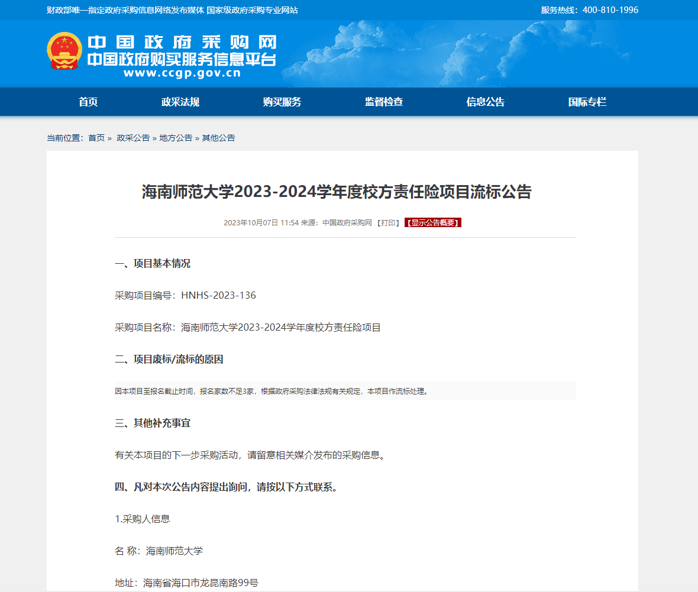Go to 政采公告 in the breadcrumb
The width and height of the screenshot is (698, 592).
(x=133, y=138)
